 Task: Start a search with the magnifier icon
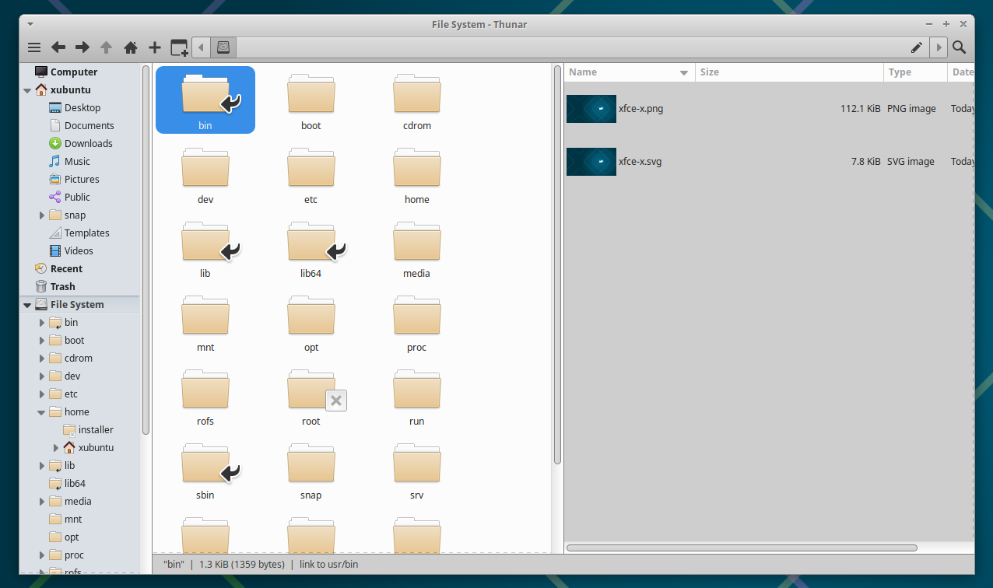pos(960,47)
